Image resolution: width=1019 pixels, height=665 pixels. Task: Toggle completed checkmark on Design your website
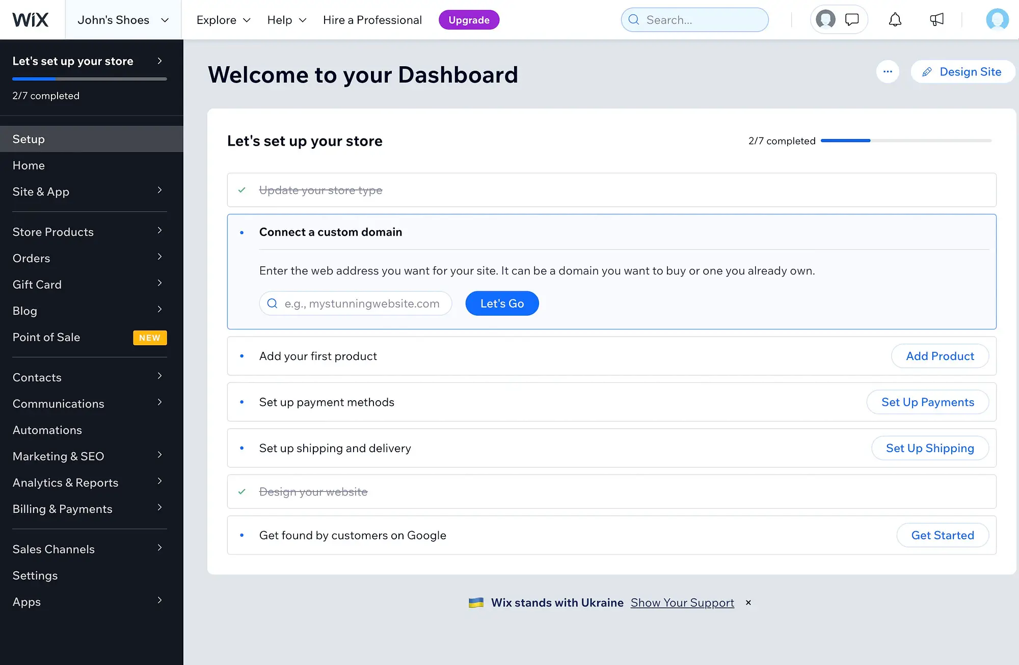pyautogui.click(x=242, y=491)
